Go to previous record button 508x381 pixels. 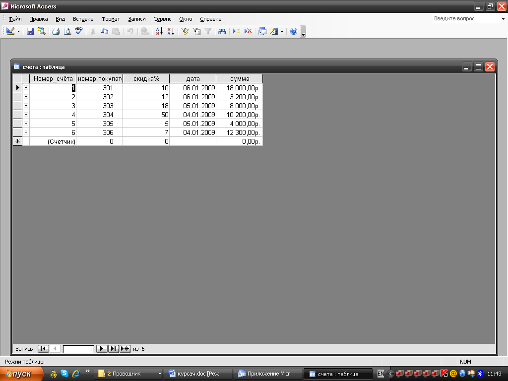click(x=55, y=349)
